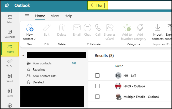The width and height of the screenshot is (172, 109).
Task: Switch to the View ribbon tab
Action: 55,16
